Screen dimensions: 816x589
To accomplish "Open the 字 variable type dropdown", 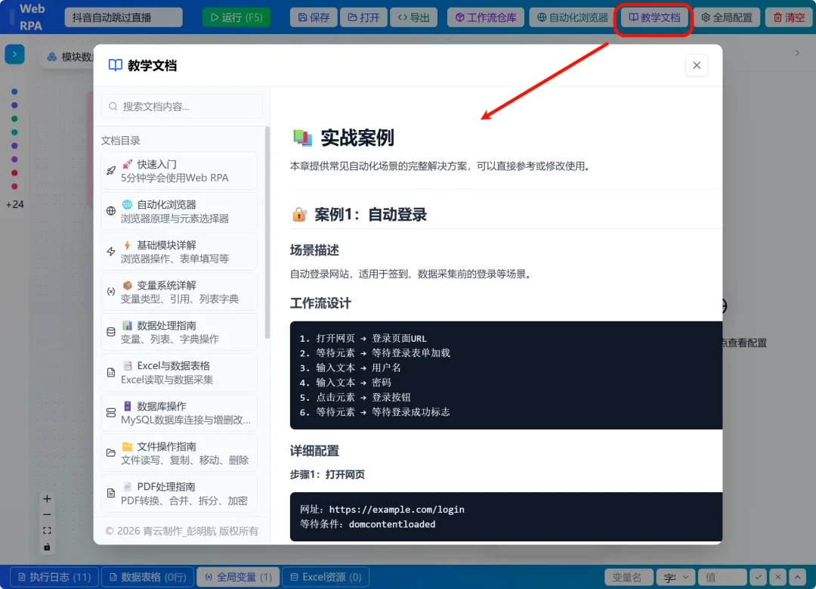I will [x=675, y=577].
